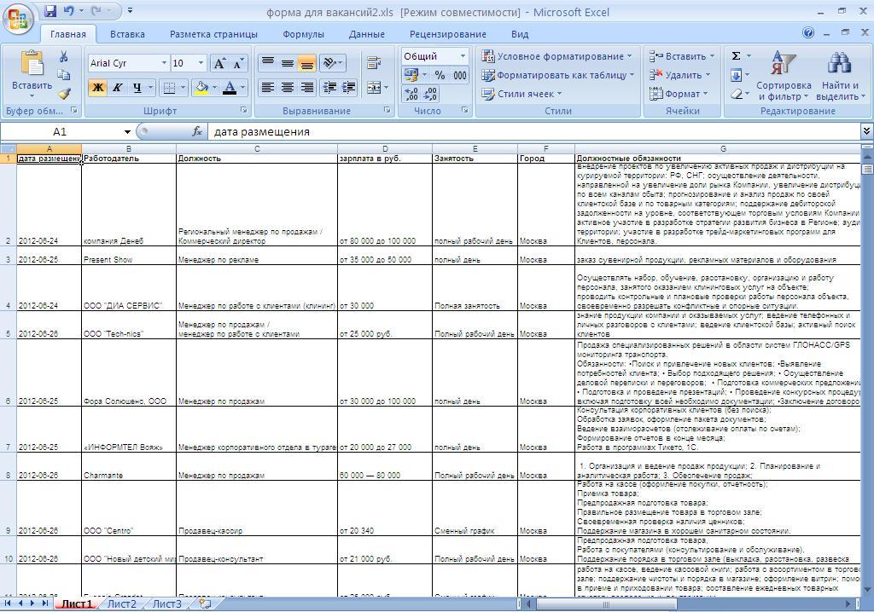Apply cell borders icon
This screenshot has height=612, width=874.
tap(168, 88)
